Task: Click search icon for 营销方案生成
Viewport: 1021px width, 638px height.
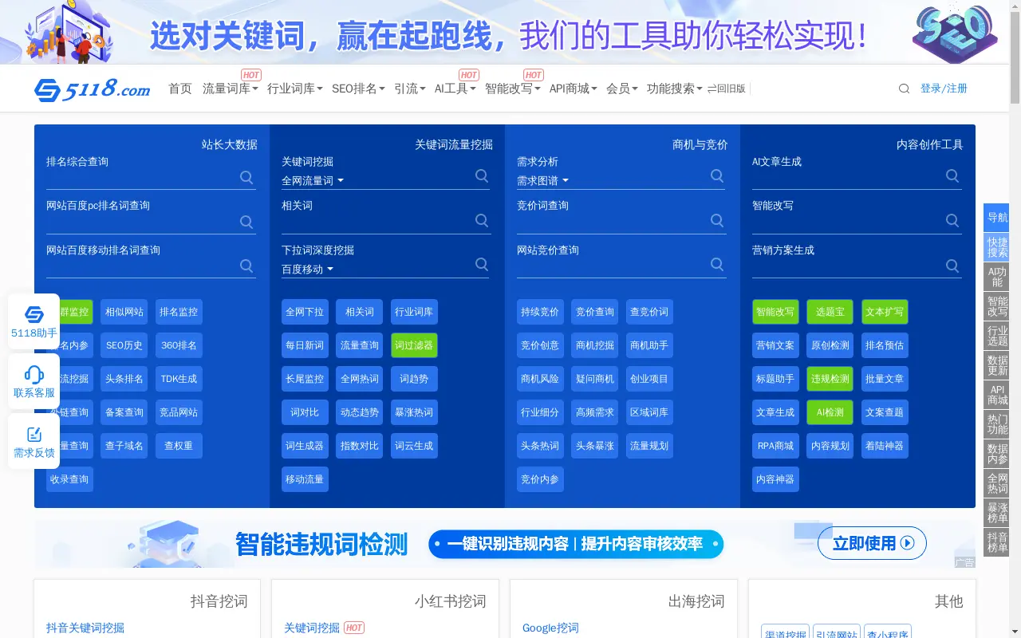Action: coord(952,266)
